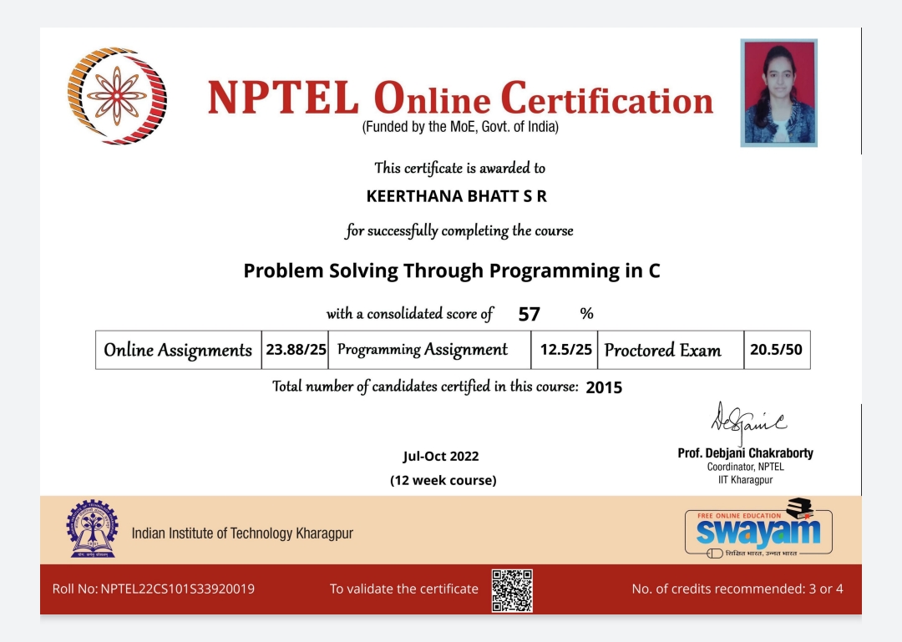Select the candidate photo in the top corner
The width and height of the screenshot is (902, 642).
point(778,93)
